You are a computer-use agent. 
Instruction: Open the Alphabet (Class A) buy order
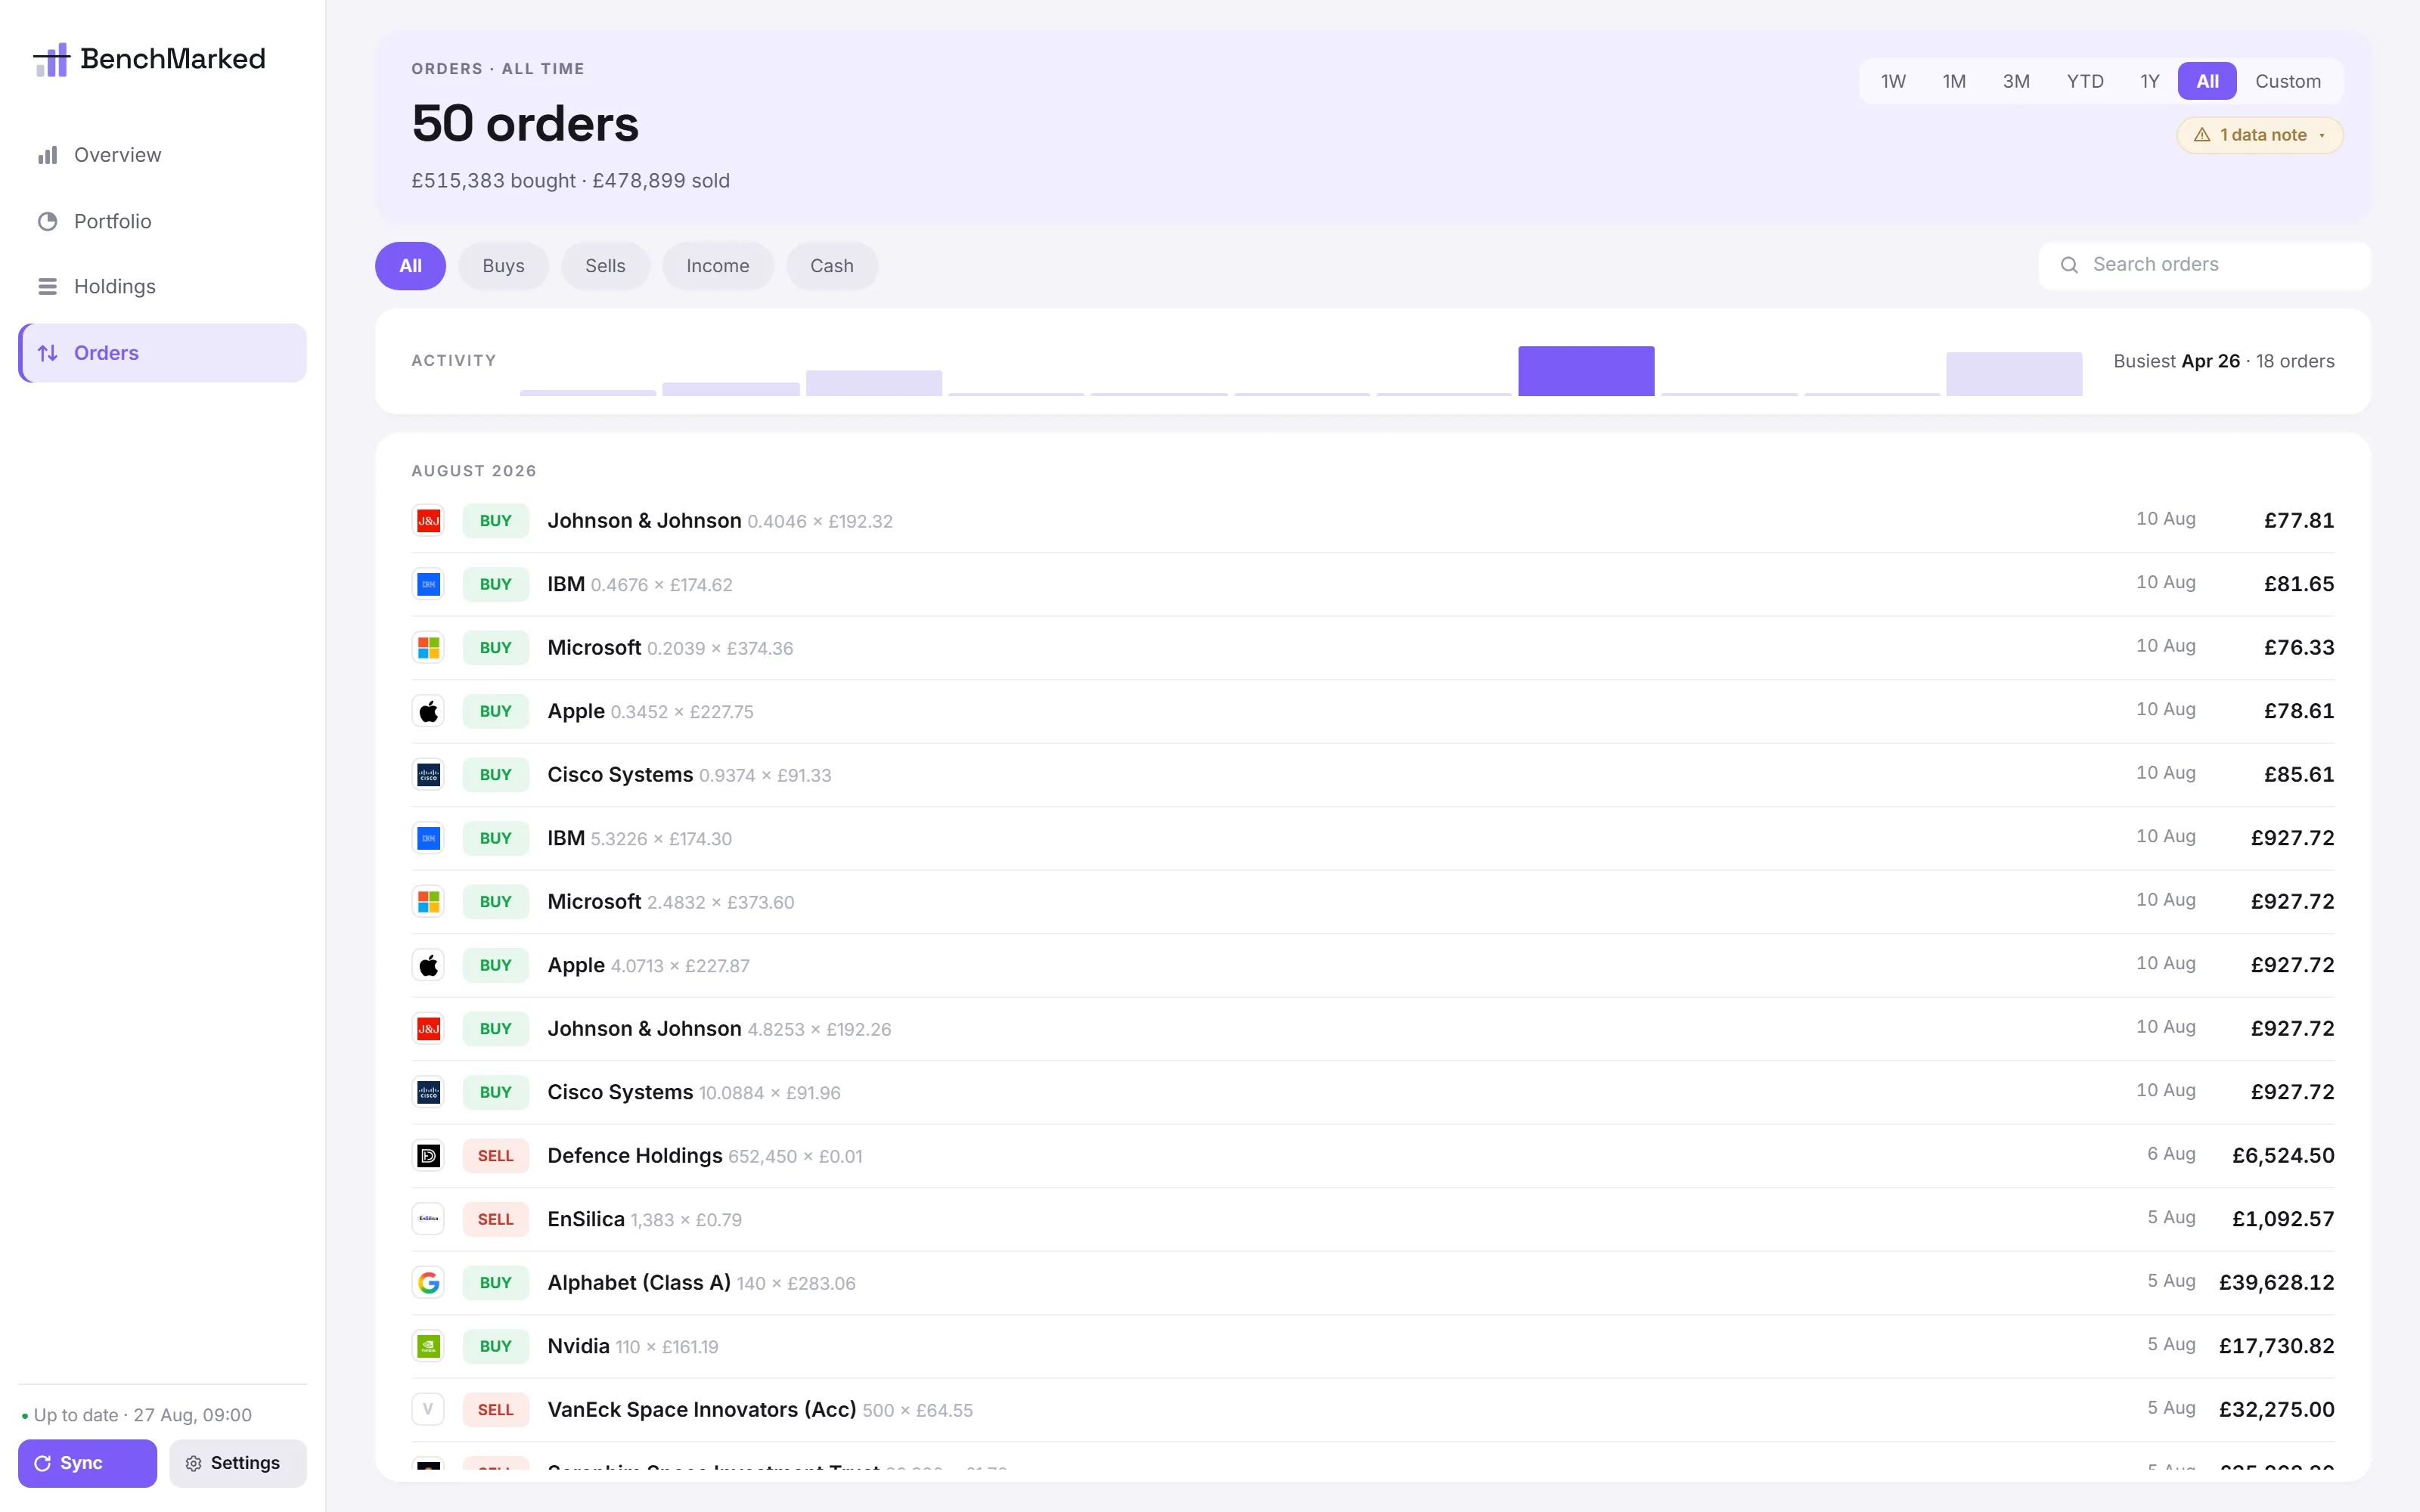(1373, 1283)
